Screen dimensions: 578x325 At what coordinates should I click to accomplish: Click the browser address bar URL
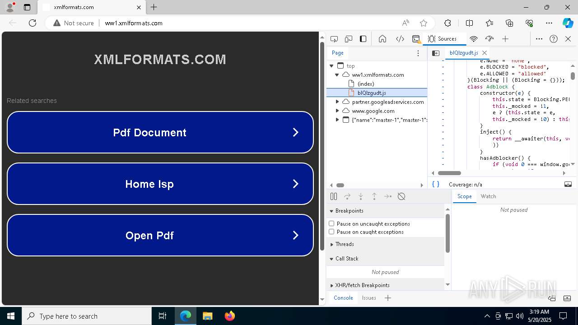[134, 23]
